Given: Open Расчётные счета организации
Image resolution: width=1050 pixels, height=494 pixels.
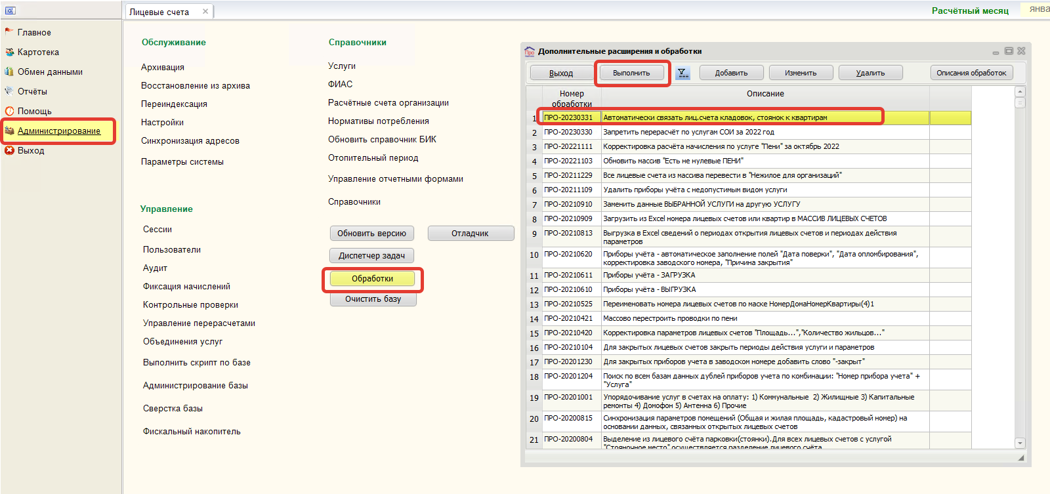Looking at the screenshot, I should pos(388,102).
